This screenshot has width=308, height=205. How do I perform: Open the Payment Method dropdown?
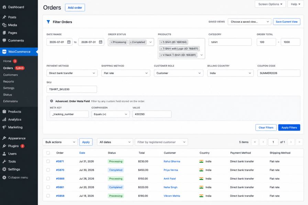(72, 73)
